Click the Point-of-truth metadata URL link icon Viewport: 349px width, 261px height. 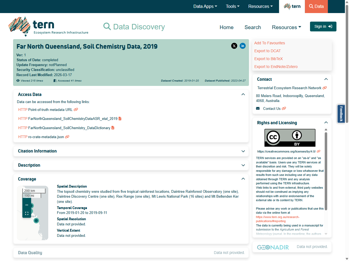(76, 110)
